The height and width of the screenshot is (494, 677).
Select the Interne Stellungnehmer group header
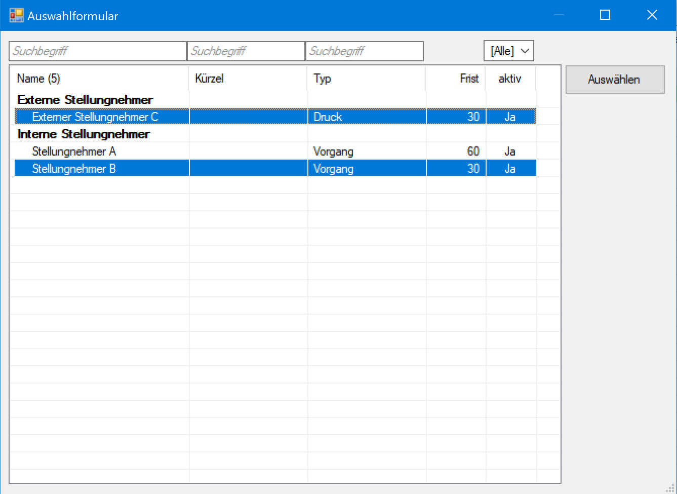pyautogui.click(x=84, y=134)
